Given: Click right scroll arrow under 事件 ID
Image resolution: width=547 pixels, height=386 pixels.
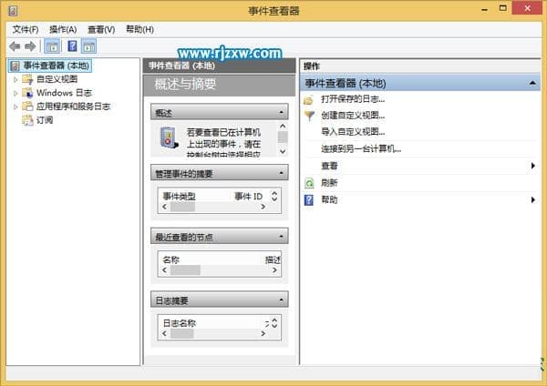Looking at the screenshot, I should (x=263, y=207).
